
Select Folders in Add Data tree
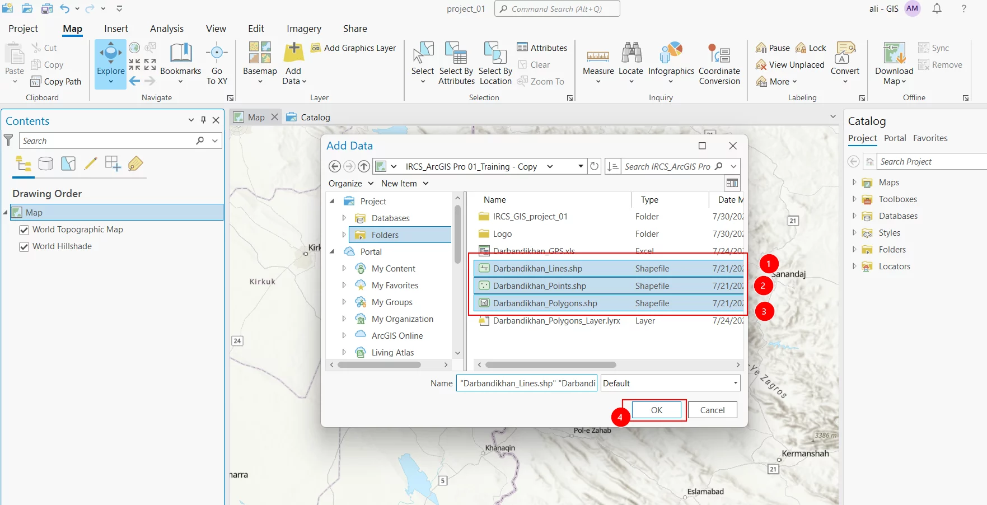[400, 235]
